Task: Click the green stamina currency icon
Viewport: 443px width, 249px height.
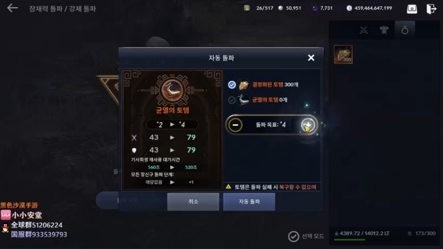Action: click(246, 8)
